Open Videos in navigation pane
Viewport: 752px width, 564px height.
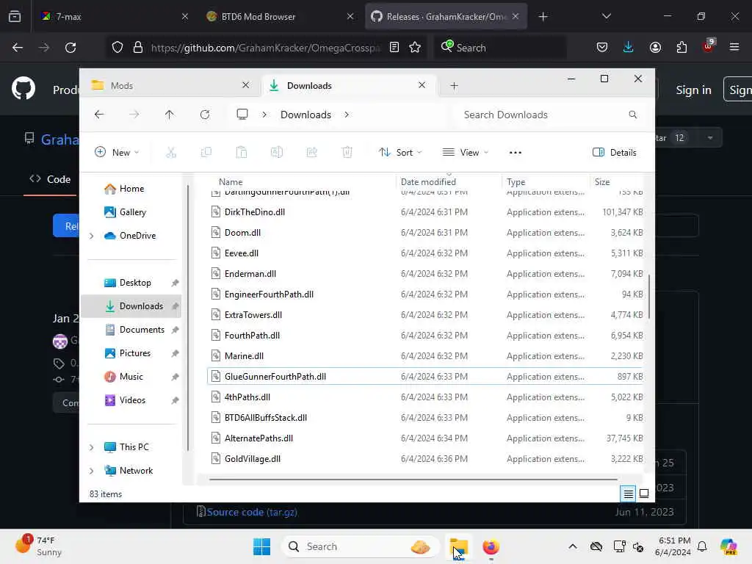click(132, 400)
